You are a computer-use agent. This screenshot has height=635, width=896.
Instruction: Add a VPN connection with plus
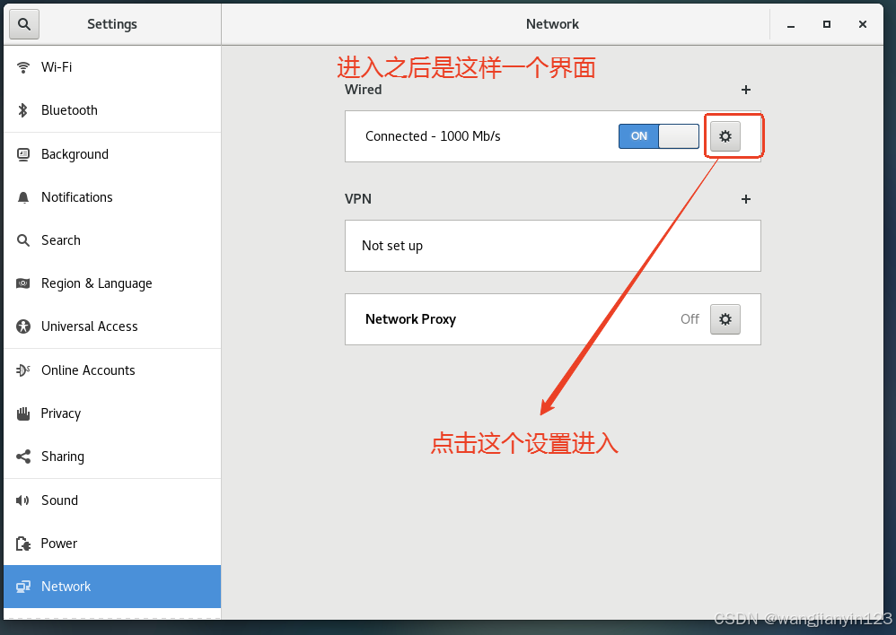click(746, 199)
